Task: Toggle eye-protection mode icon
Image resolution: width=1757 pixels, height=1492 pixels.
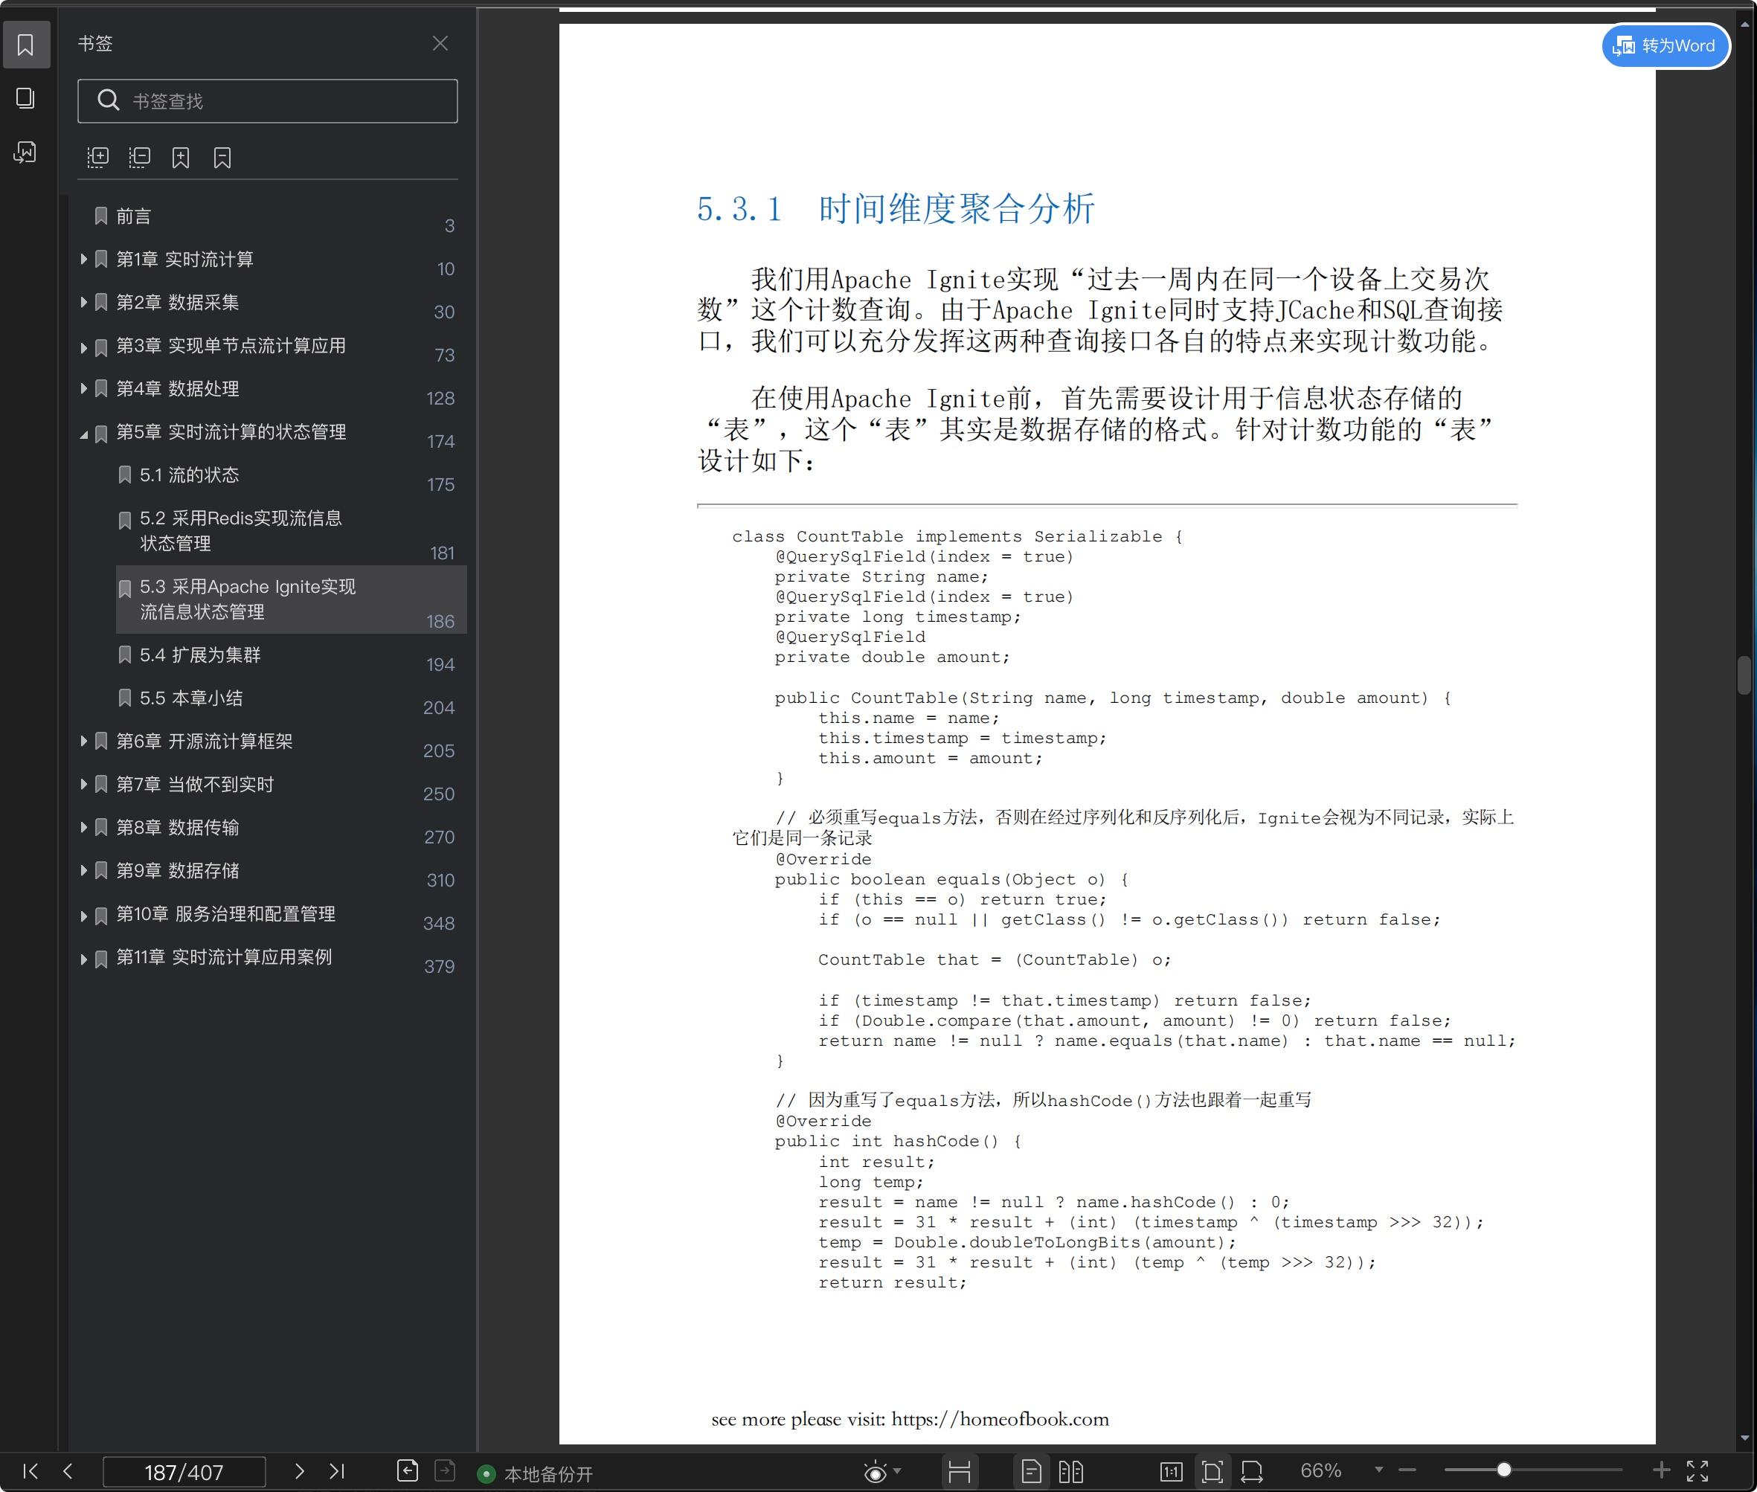Action: click(876, 1472)
